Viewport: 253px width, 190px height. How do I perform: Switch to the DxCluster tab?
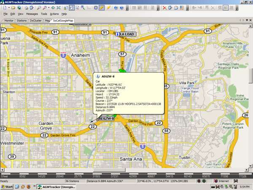[36, 20]
